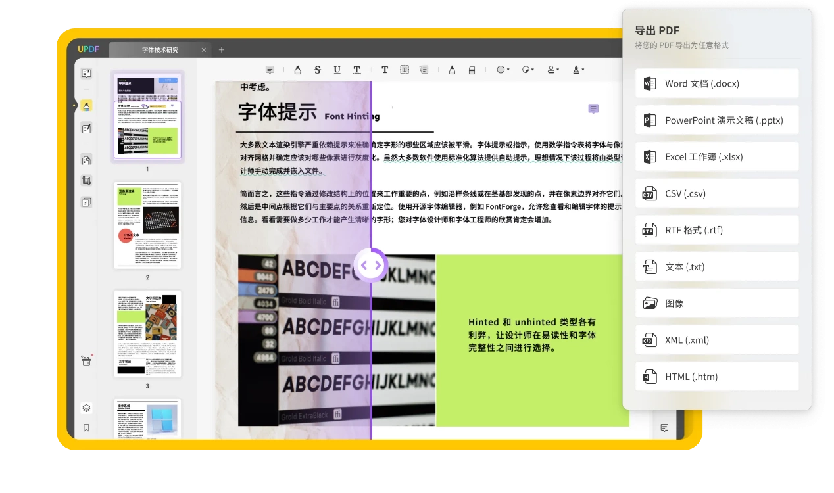
Task: Open a new tab with the plus button
Action: (x=222, y=50)
